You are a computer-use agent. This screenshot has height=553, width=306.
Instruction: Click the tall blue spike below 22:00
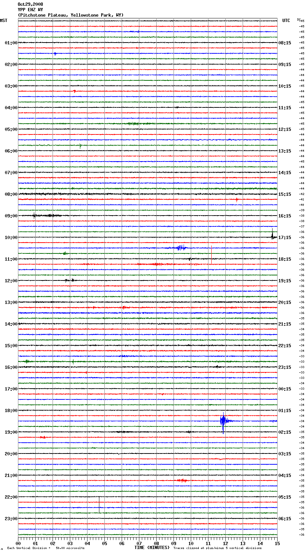[99, 505]
